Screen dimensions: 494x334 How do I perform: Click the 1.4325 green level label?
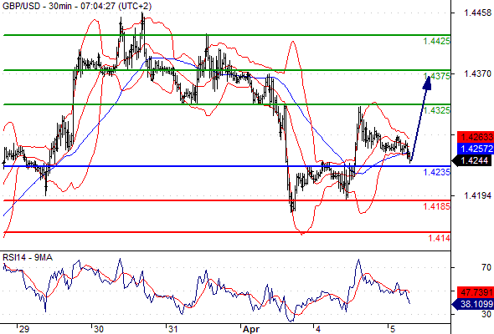[x=437, y=110]
